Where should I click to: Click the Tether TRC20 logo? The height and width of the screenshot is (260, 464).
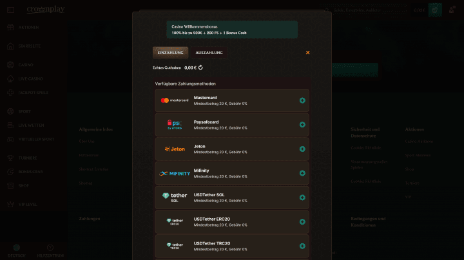point(174,246)
